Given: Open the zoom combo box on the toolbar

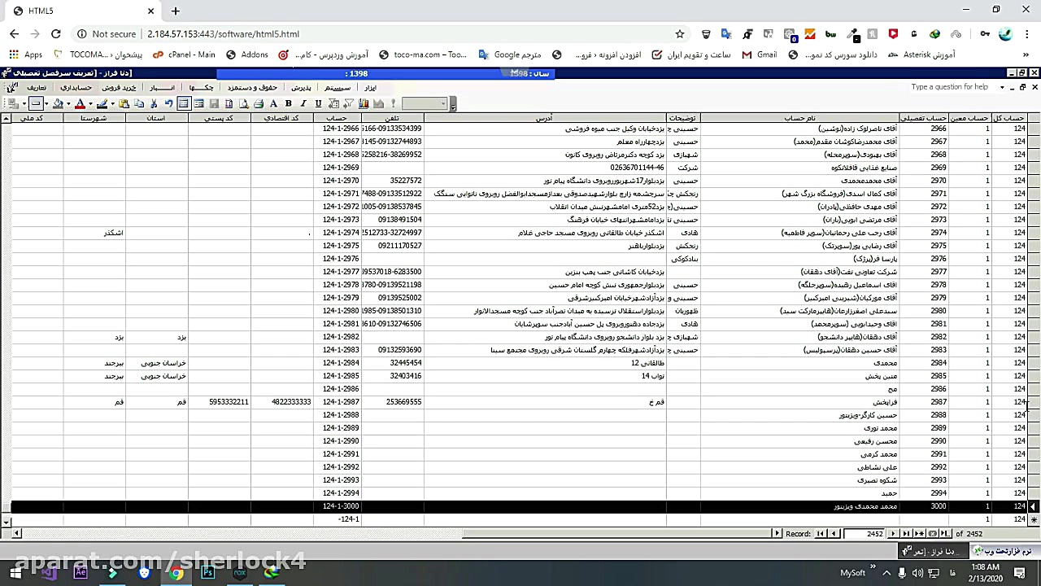Looking at the screenshot, I should point(423,104).
